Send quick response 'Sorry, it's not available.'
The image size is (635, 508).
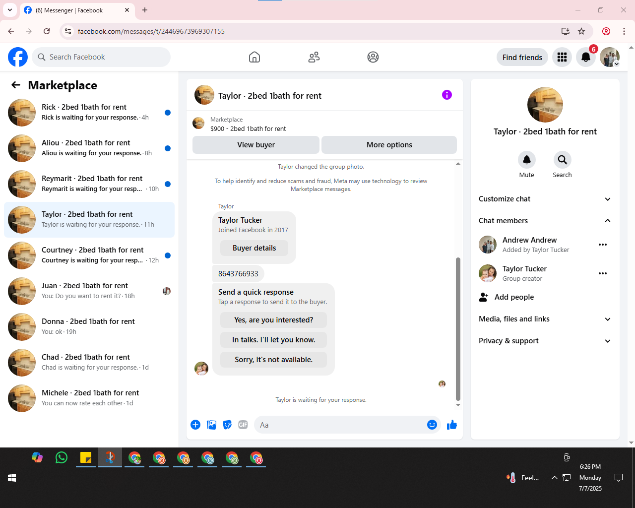point(274,360)
